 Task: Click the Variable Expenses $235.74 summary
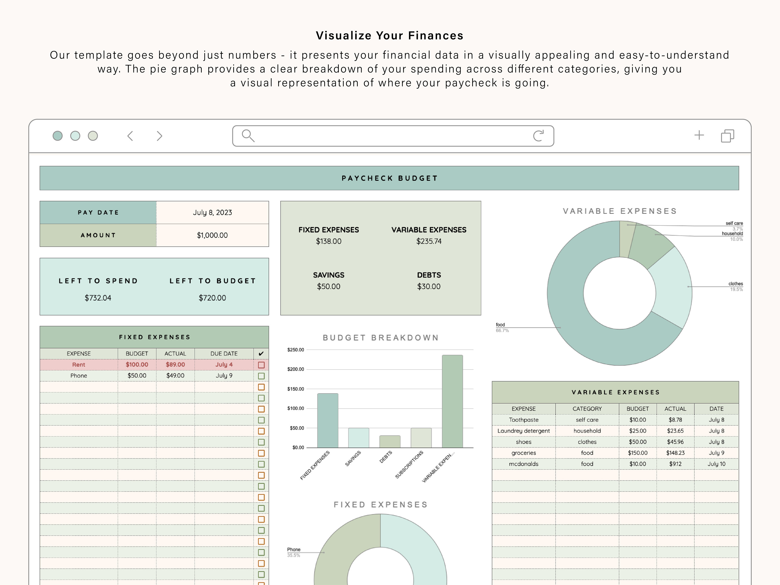coord(429,241)
